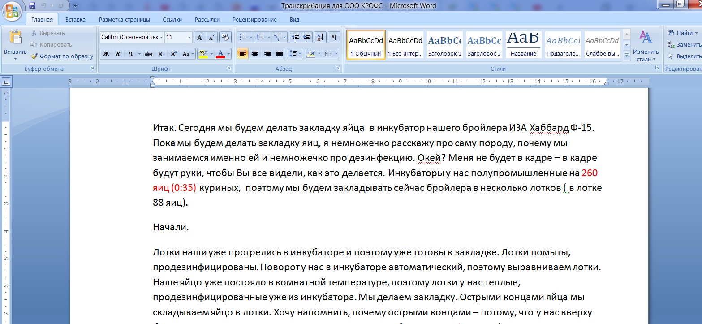
Task: Toggle underline (Ч) formatting
Action: [x=130, y=54]
